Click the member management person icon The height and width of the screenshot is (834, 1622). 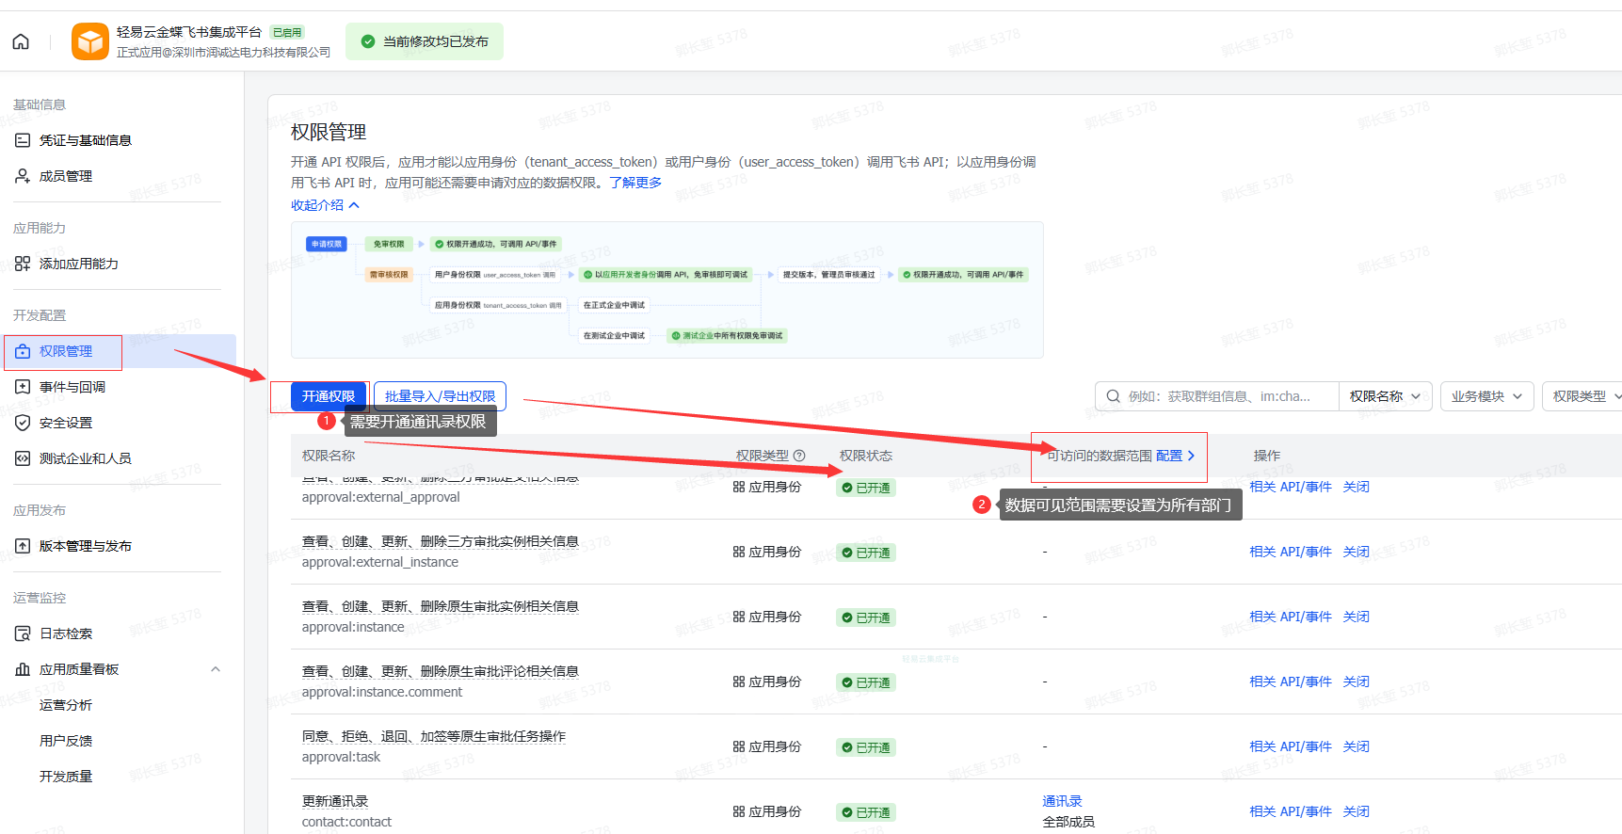tap(23, 176)
